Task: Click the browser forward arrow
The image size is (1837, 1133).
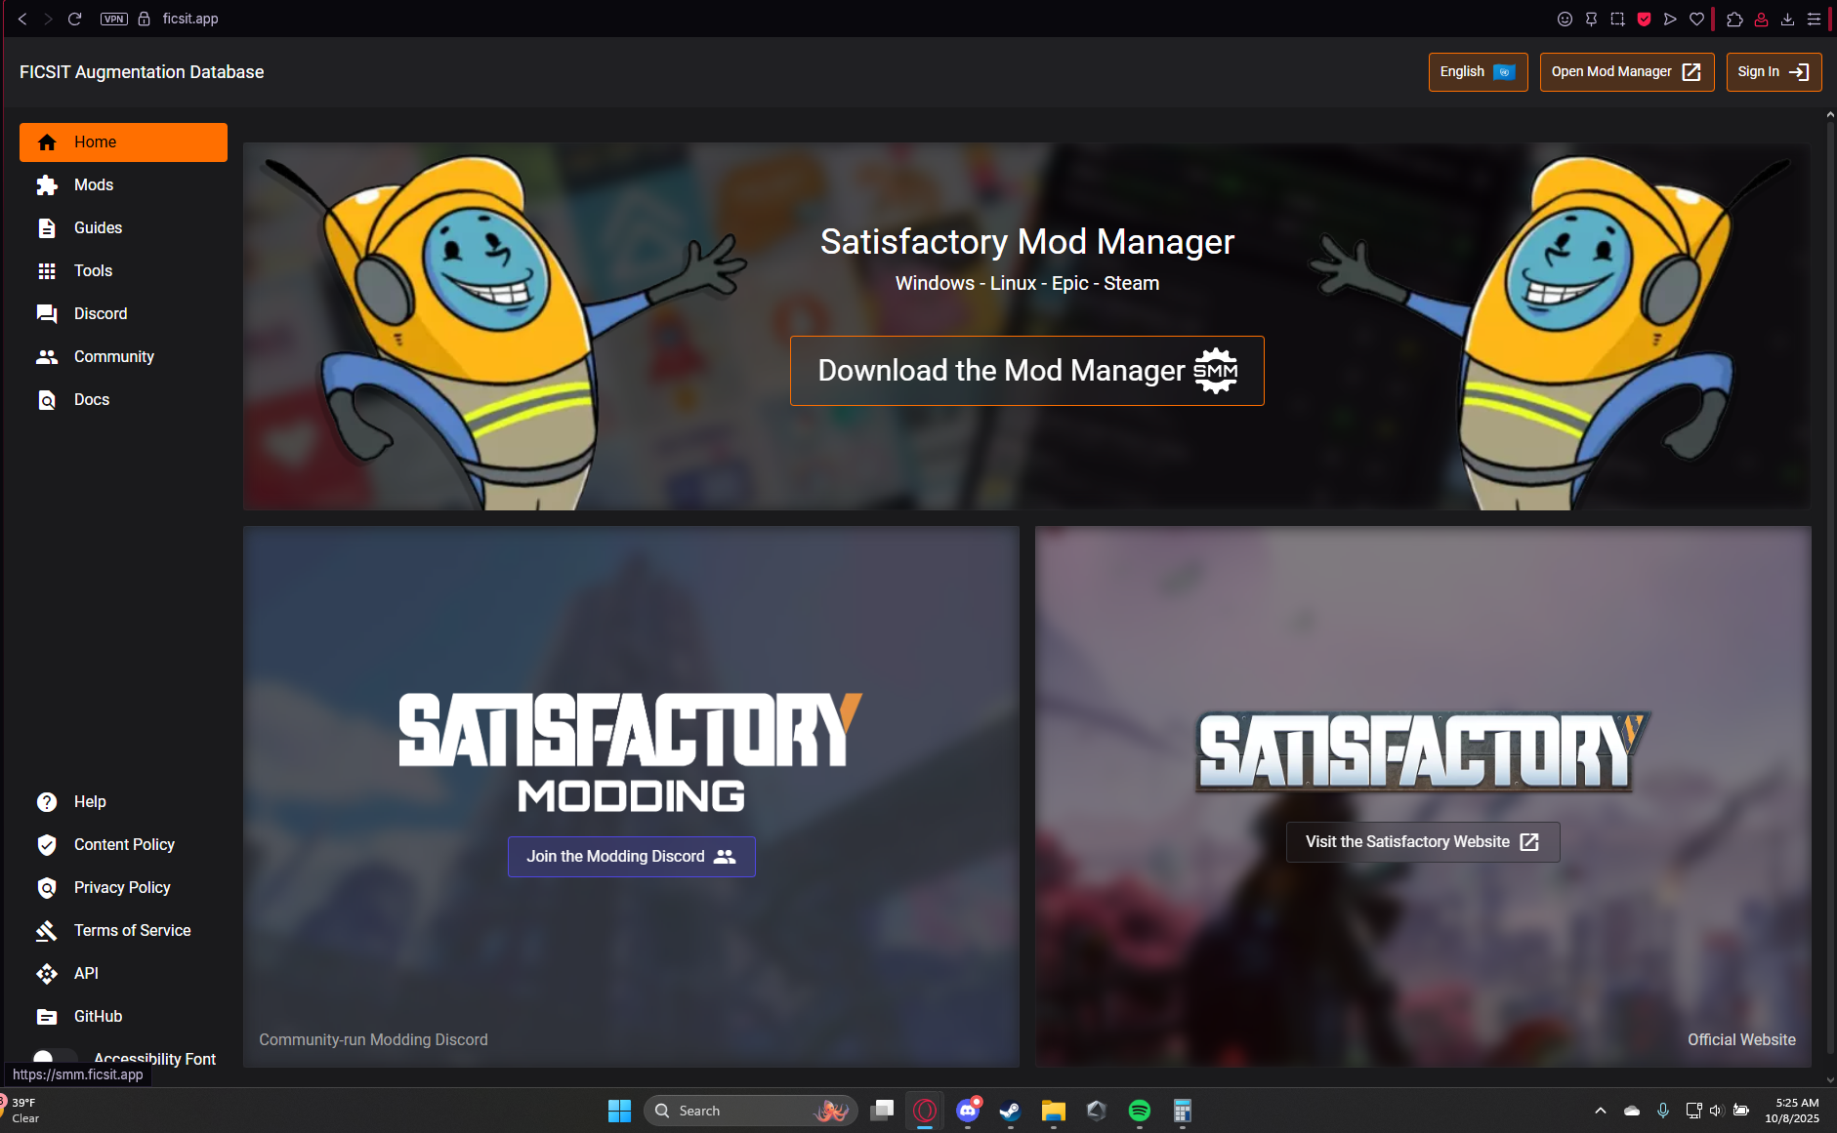Action: pyautogui.click(x=48, y=19)
